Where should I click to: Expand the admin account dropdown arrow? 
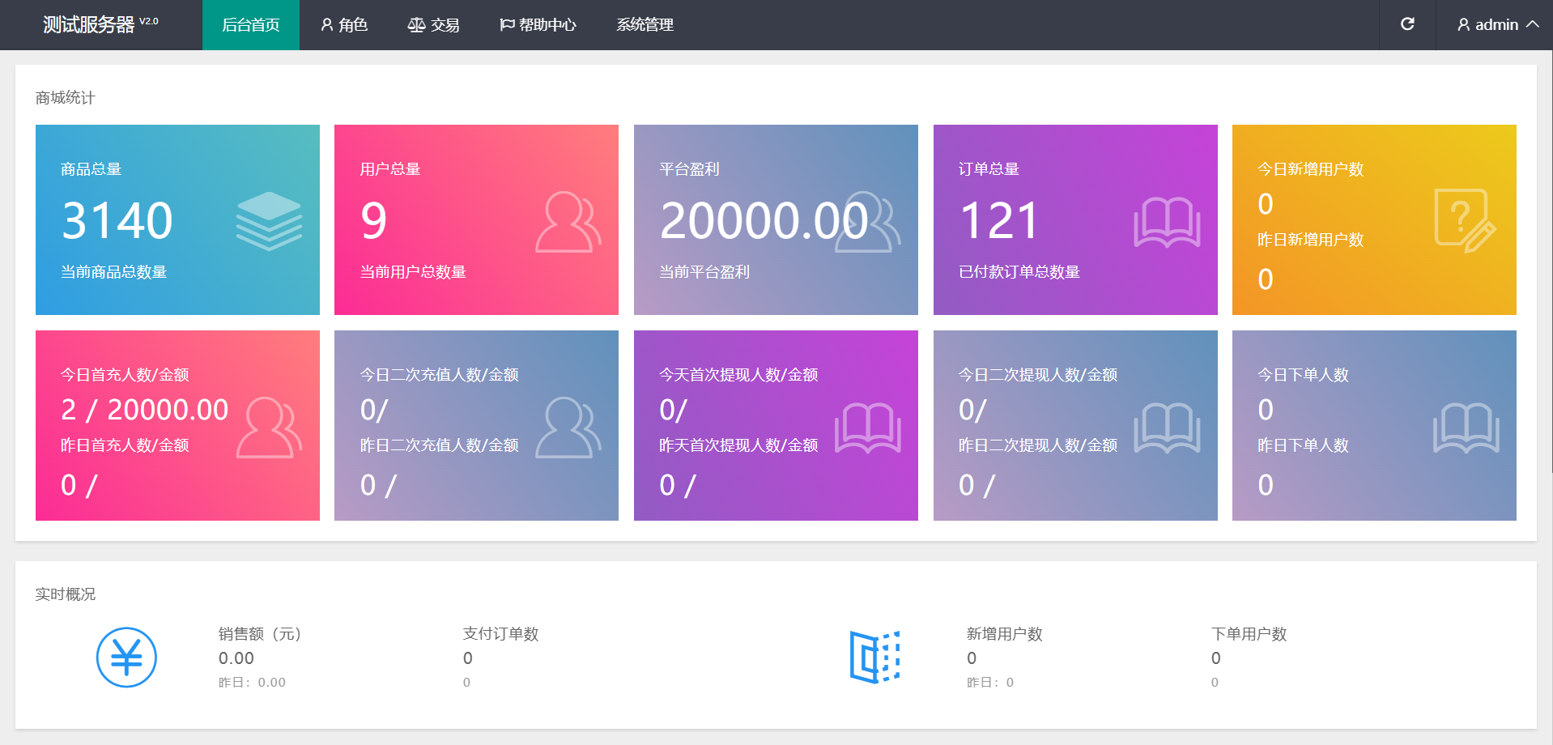(1532, 24)
